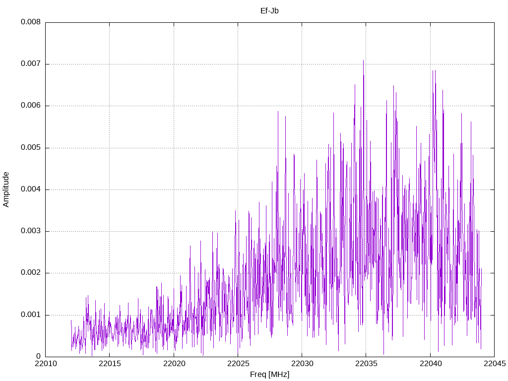Click x-axis tick label 22045
Viewport: 508px width, 381px height.
pyautogui.click(x=495, y=364)
